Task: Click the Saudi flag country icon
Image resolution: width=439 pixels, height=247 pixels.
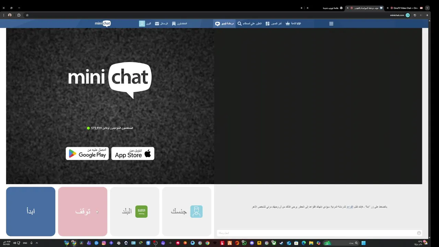Action: pos(141,211)
